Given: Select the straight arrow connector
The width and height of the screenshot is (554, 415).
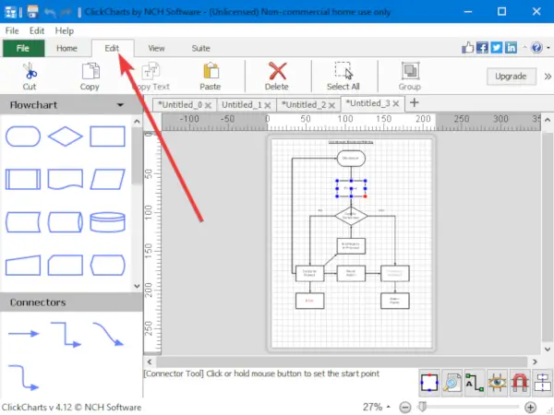Looking at the screenshot, I should click(x=23, y=334).
